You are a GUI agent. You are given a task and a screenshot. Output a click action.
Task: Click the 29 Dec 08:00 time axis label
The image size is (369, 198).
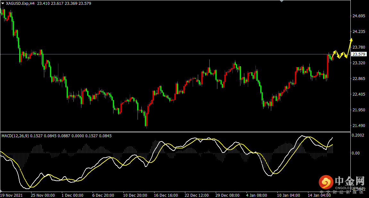tap(227, 195)
